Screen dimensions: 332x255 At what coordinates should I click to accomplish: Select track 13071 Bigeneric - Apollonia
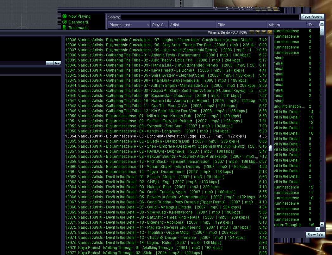[x=166, y=222]
